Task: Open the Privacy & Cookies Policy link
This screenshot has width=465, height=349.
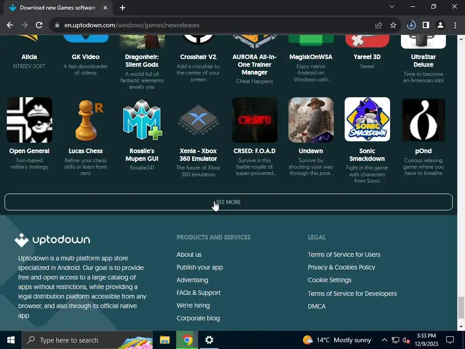Action: click(x=341, y=267)
